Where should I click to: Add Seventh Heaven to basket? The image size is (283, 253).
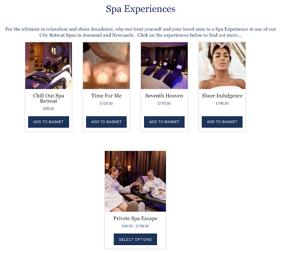coord(164,122)
